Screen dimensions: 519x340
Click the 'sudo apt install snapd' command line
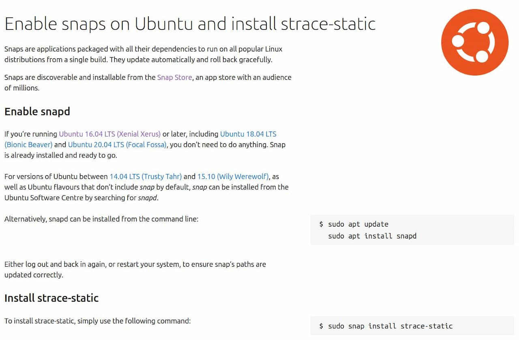point(372,236)
